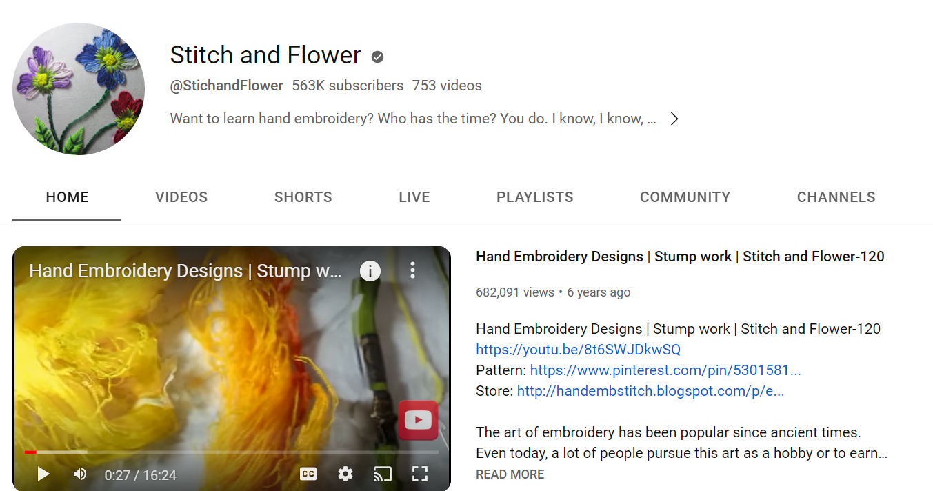Click the '6 years ago' upload date
The width and height of the screenshot is (933, 491).
599,292
